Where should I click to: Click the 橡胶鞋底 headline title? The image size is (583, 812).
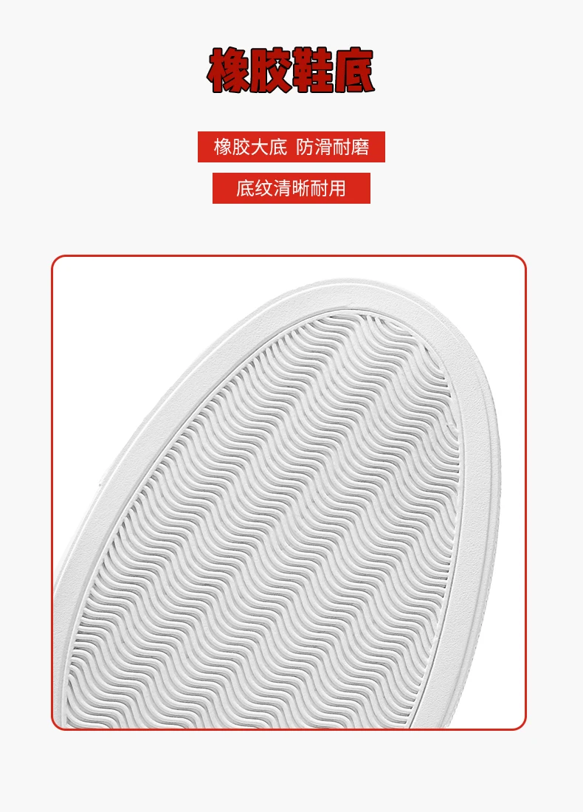[x=291, y=70]
